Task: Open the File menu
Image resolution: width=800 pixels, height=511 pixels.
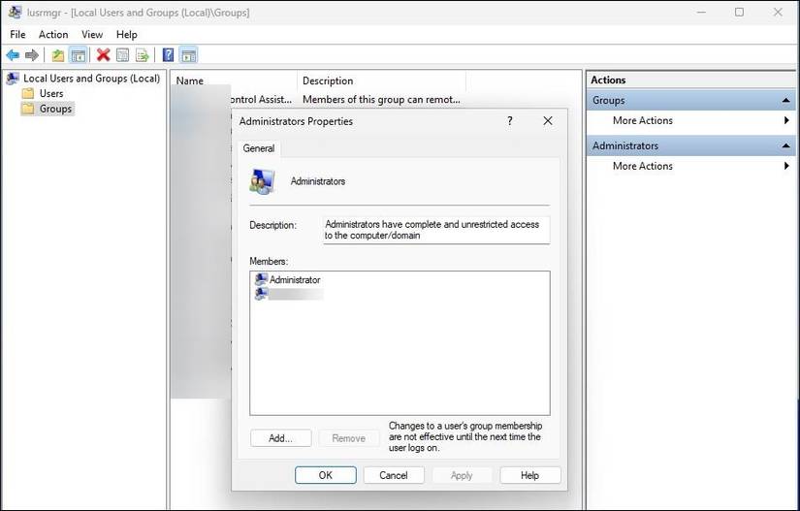Action: point(17,34)
